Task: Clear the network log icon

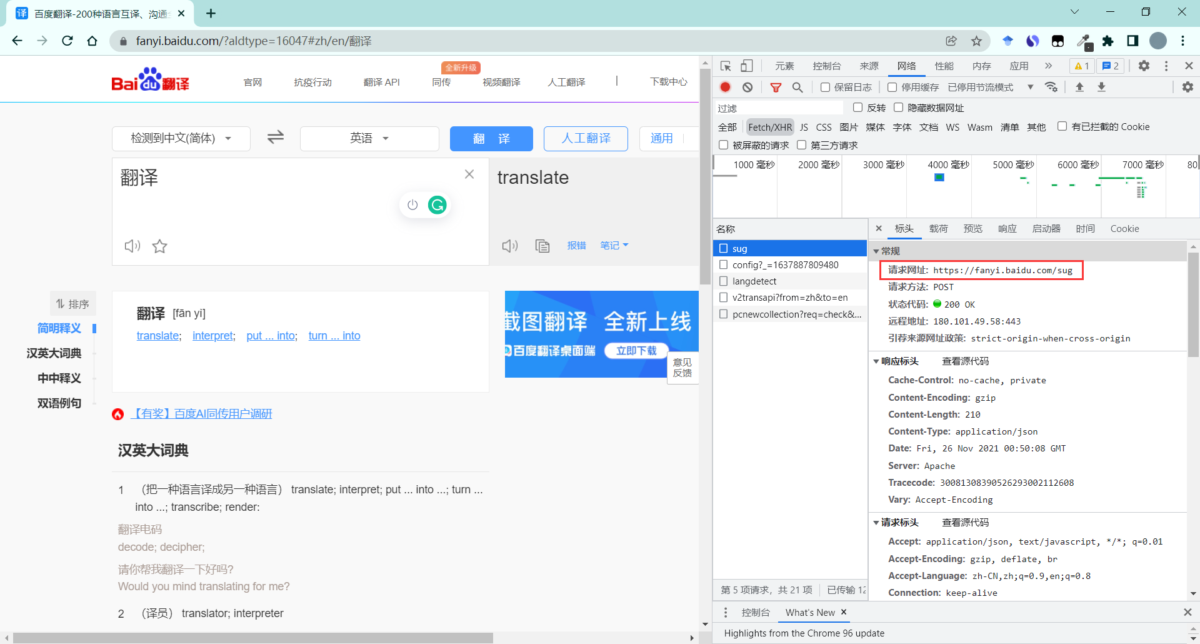Action: (747, 88)
